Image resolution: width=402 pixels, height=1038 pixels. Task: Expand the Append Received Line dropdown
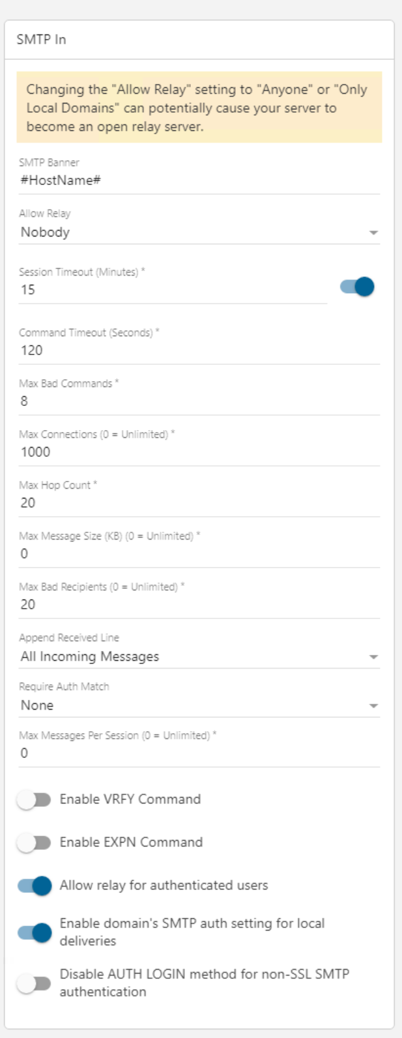tap(199, 657)
